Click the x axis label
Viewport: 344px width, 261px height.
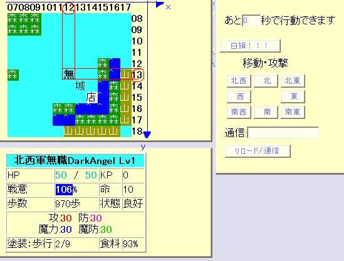(x=169, y=8)
